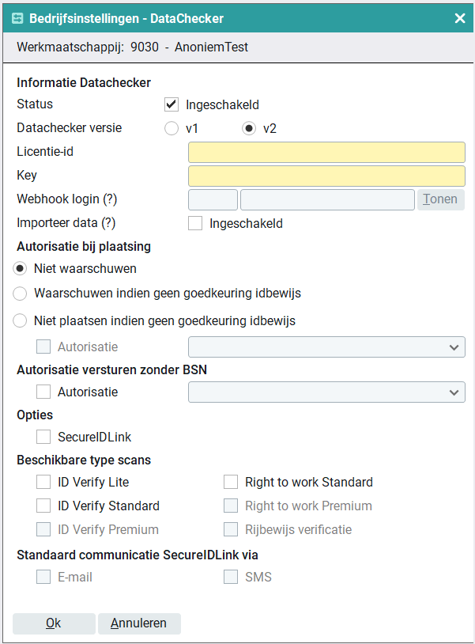Close the Bedrijfsinstellingen dialog
Viewport: 475px width, 644px height.
pos(459,18)
